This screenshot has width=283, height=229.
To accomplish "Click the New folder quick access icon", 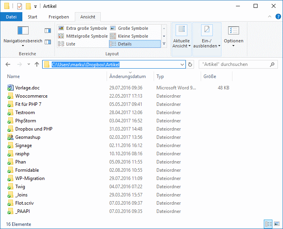I will [28, 6].
